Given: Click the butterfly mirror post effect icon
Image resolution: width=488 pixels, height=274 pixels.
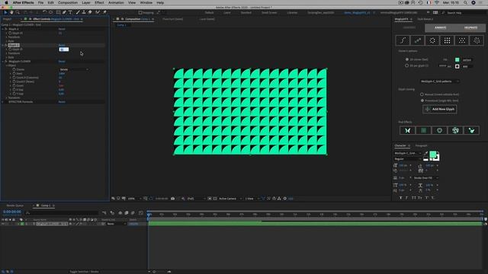Looking at the screenshot, I should coord(407,130).
